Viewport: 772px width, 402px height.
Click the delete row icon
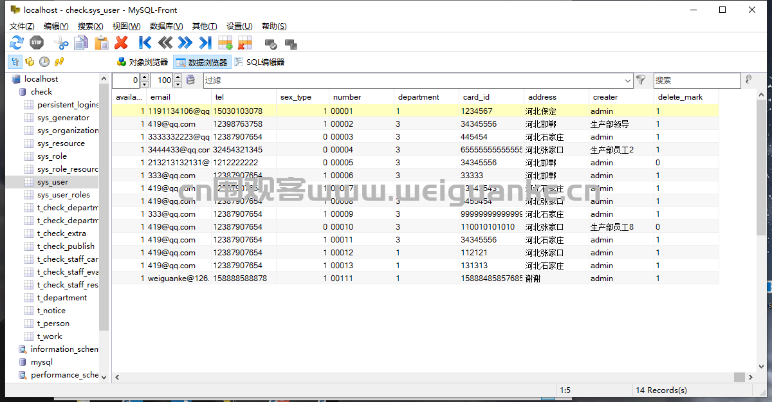(x=244, y=43)
